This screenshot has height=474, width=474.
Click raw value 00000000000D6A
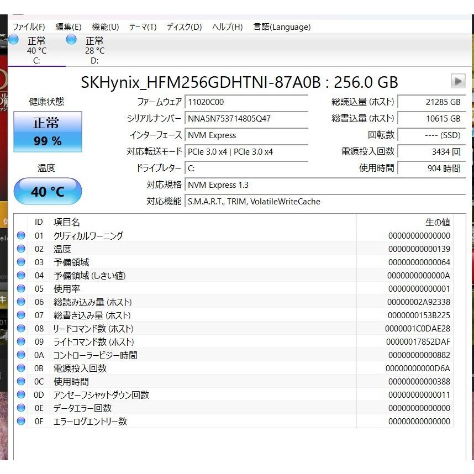(x=418, y=368)
